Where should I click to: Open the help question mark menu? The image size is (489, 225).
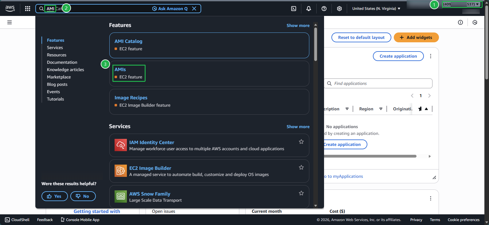coord(324,9)
